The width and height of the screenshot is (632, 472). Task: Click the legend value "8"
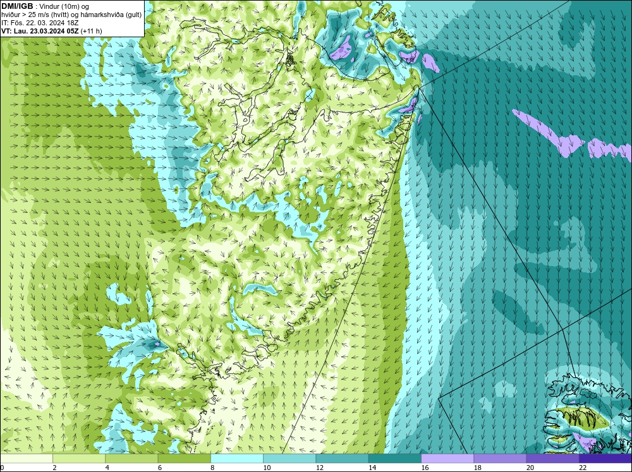click(x=212, y=468)
